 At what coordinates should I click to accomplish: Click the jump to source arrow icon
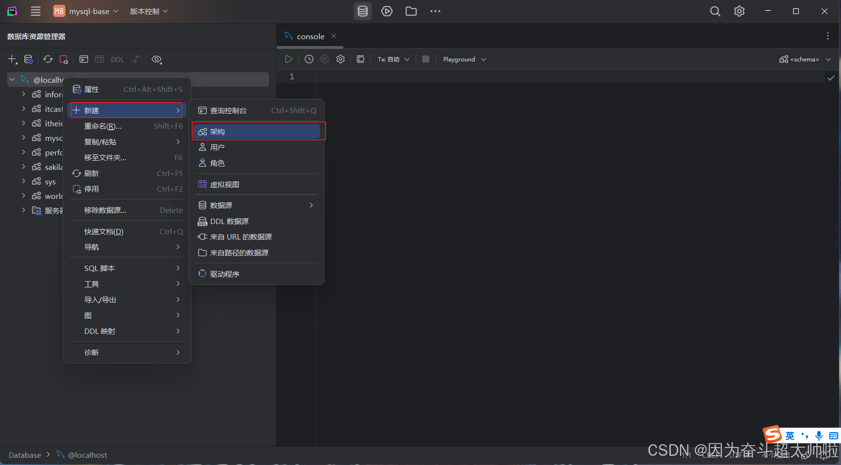[x=136, y=59]
